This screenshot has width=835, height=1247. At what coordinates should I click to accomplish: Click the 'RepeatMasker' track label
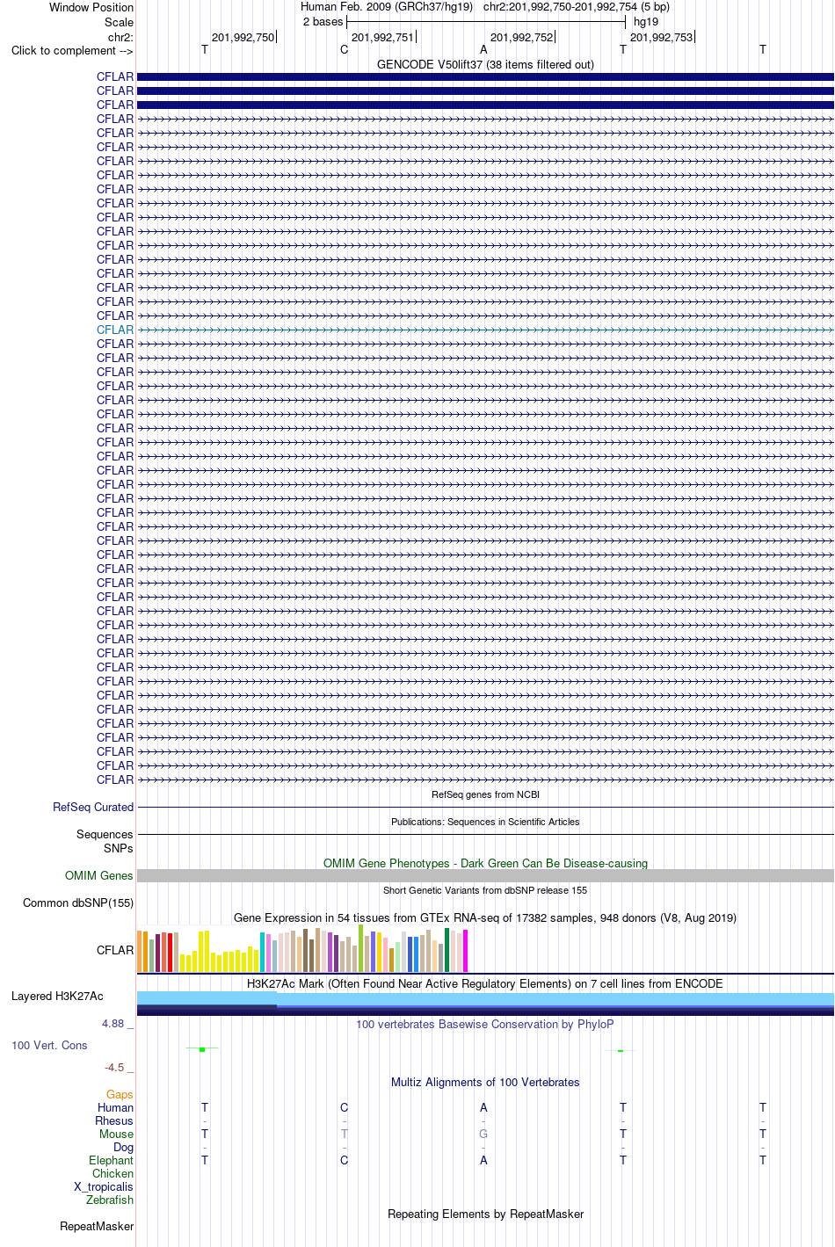(97, 1226)
